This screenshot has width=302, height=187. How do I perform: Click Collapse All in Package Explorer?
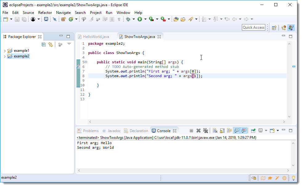(44, 45)
